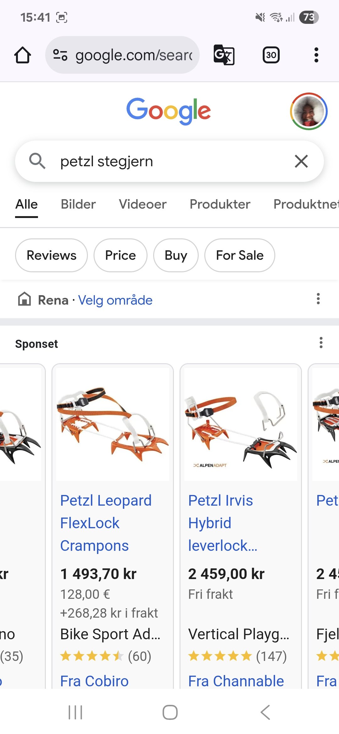Open location options three-dot menu

coord(318,299)
